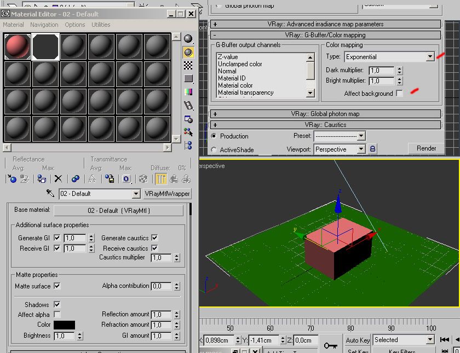Click the Show Map in Viewport icon

[143, 179]
